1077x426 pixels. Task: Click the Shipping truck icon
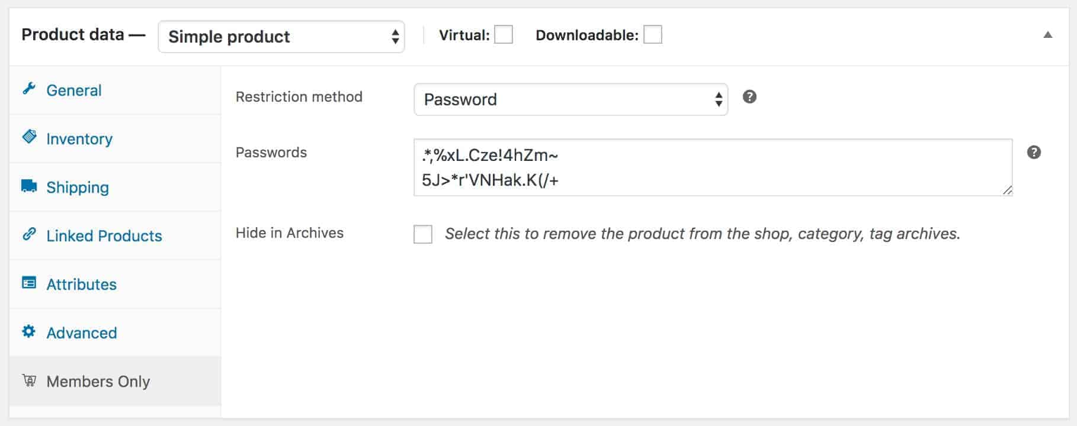[29, 186]
